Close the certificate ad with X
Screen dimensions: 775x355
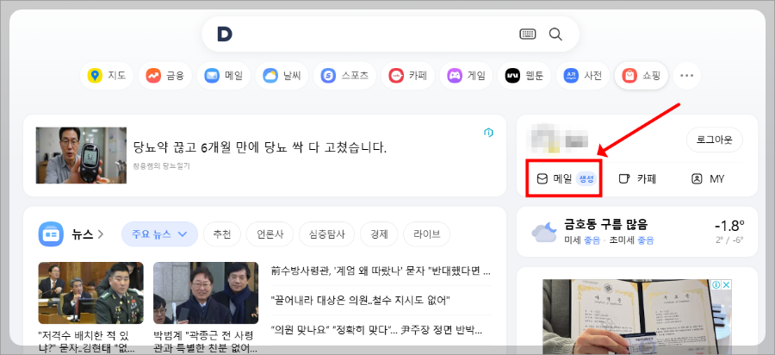tap(727, 284)
